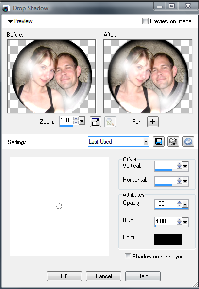Click the shadow offset crosshair handle
The image size is (199, 289).
click(x=59, y=206)
